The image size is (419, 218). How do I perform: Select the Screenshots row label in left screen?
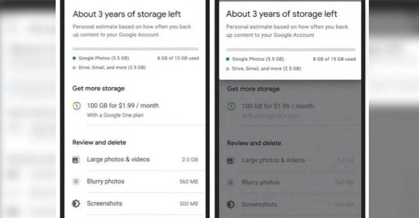pos(104,203)
